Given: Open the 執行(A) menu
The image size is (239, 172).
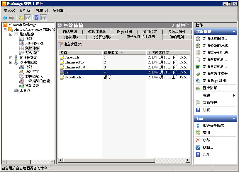Looking at the screenshot, I should point(26,11).
